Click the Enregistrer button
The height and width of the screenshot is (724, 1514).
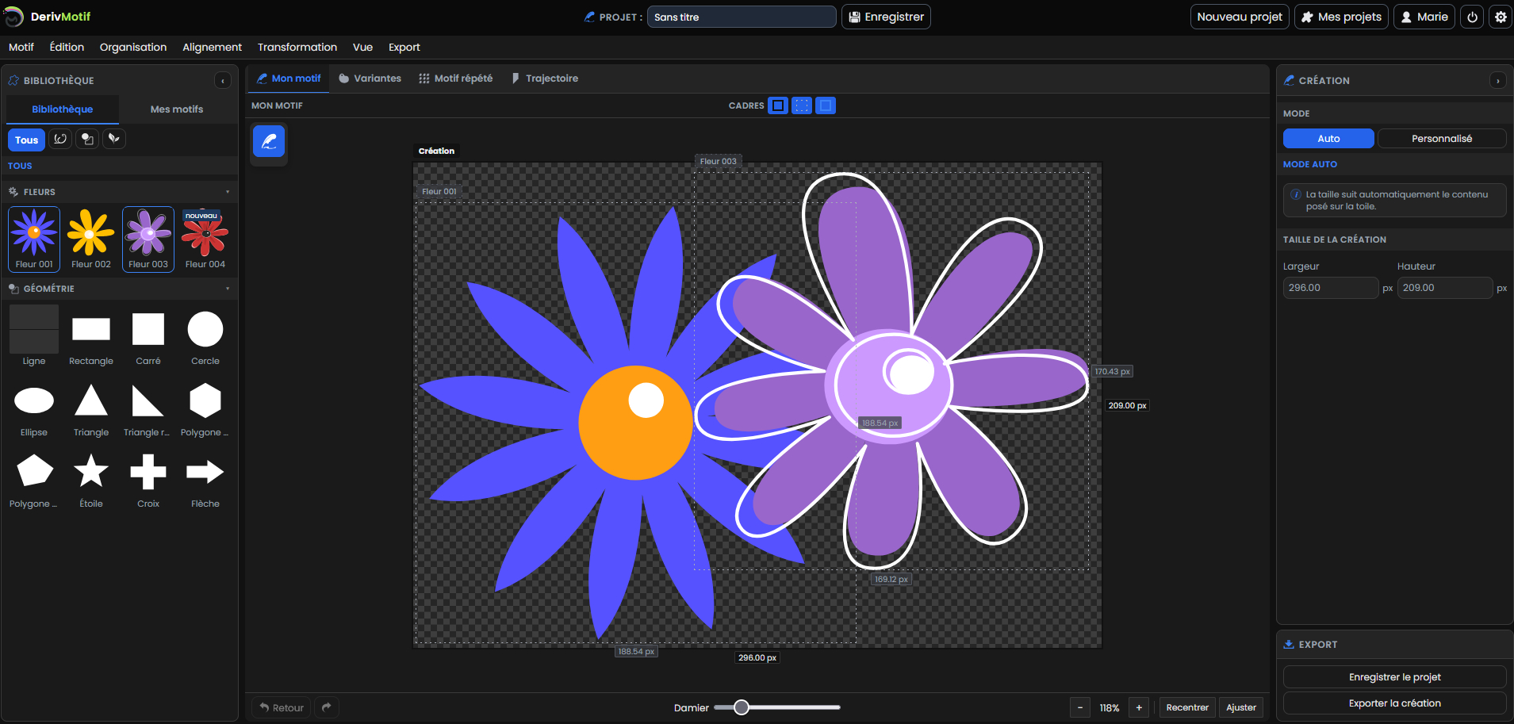pyautogui.click(x=886, y=17)
